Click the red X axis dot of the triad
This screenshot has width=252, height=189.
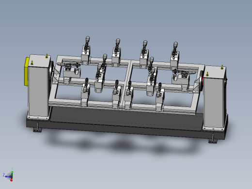(11, 180)
